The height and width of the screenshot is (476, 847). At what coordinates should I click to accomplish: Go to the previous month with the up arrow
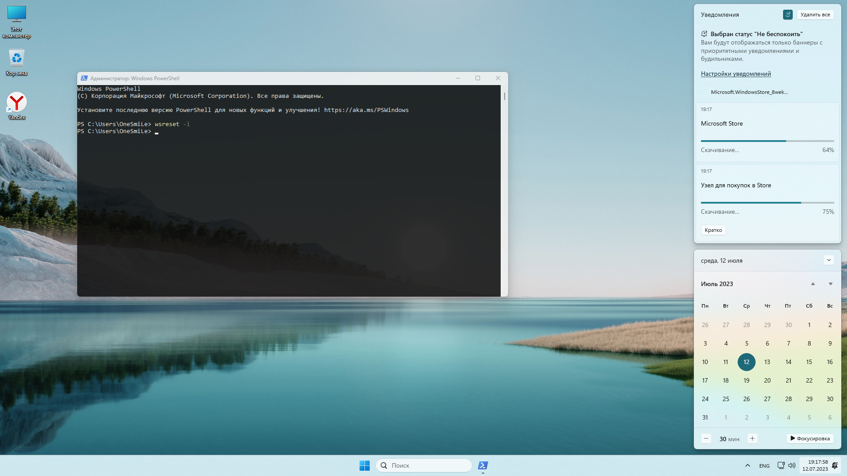813,284
